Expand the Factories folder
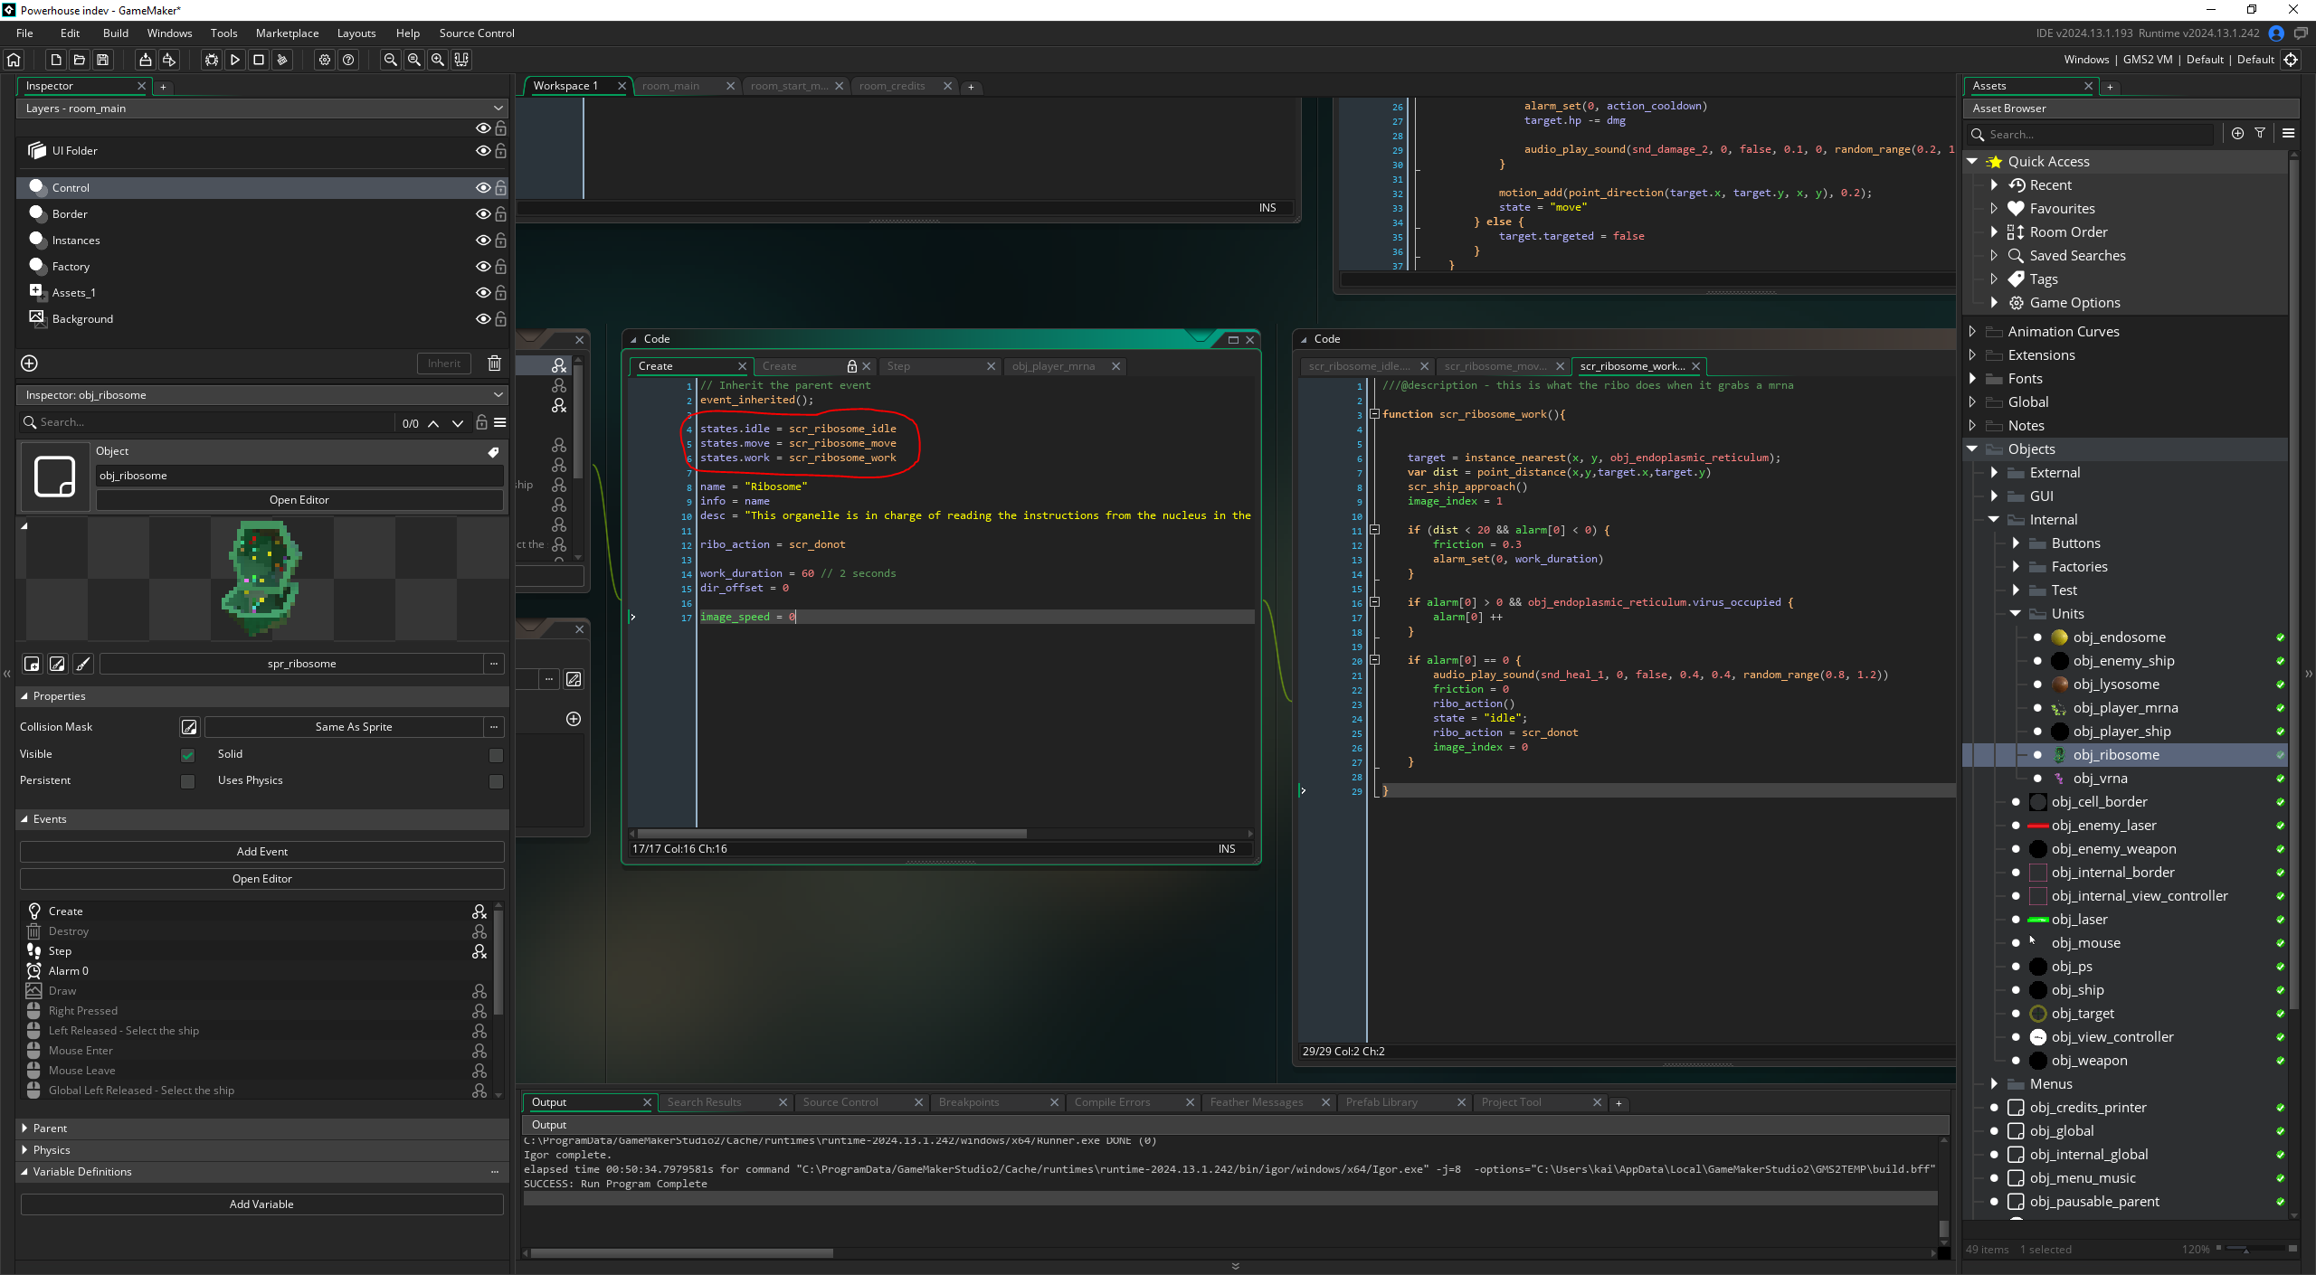This screenshot has height=1275, width=2316. 2016,567
